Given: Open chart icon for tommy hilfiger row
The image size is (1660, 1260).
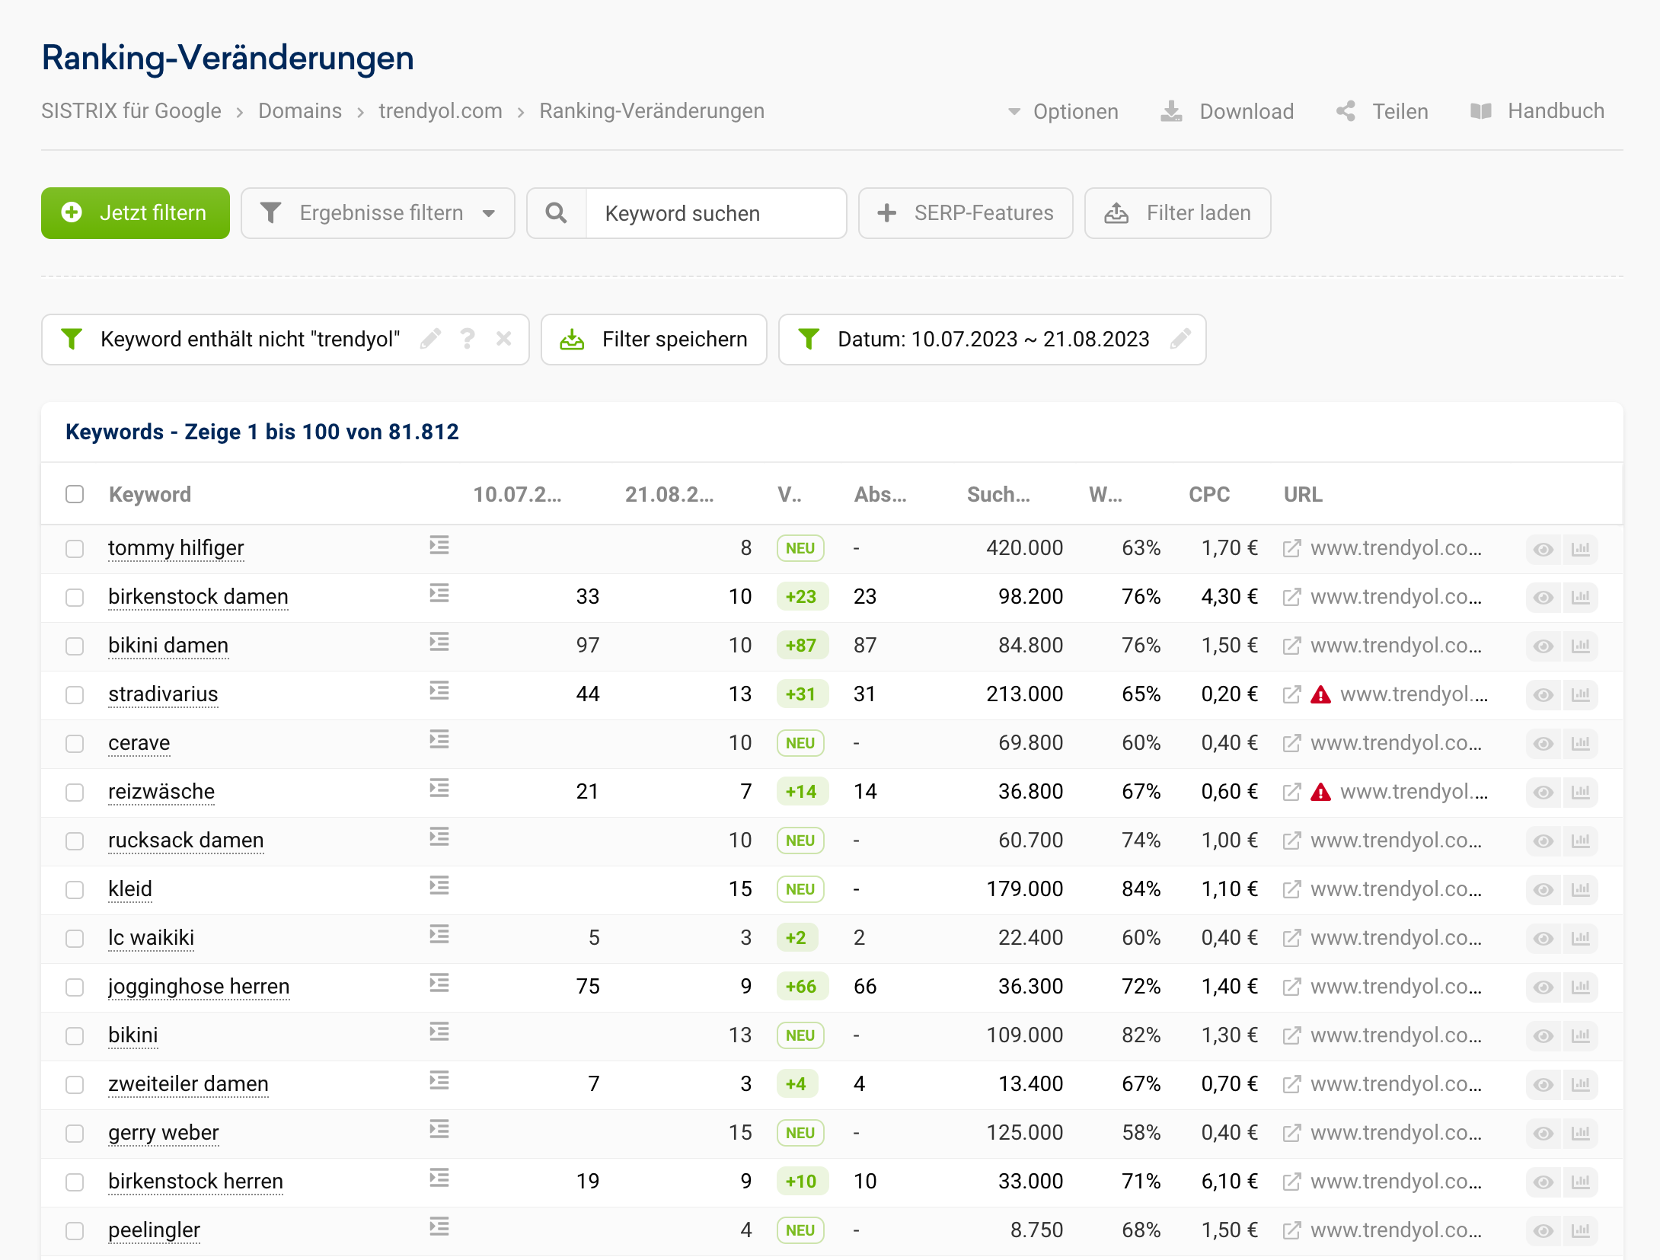Looking at the screenshot, I should coord(1581,550).
